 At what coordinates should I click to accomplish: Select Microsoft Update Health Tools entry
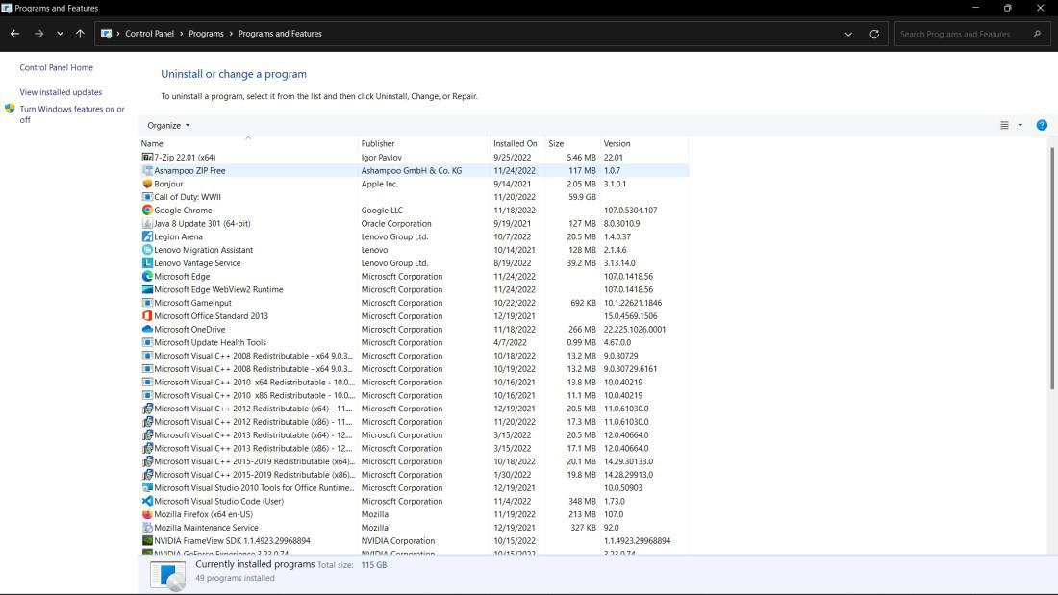[x=414, y=343]
